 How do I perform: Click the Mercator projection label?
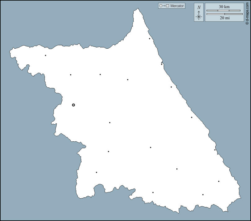tap(177, 6)
